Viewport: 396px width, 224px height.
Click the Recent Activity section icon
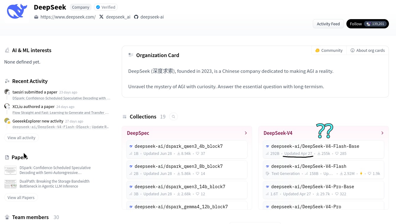click(x=7, y=81)
